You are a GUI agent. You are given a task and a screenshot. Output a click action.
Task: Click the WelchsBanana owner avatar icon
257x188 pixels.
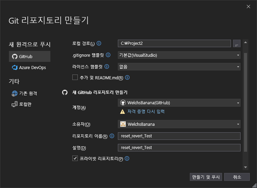pyautogui.click(x=123, y=124)
